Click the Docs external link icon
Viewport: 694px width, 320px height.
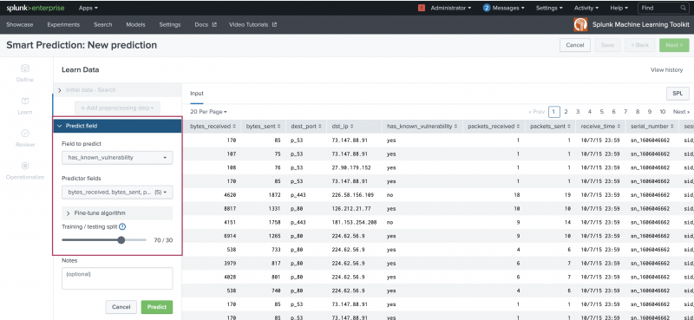214,25
